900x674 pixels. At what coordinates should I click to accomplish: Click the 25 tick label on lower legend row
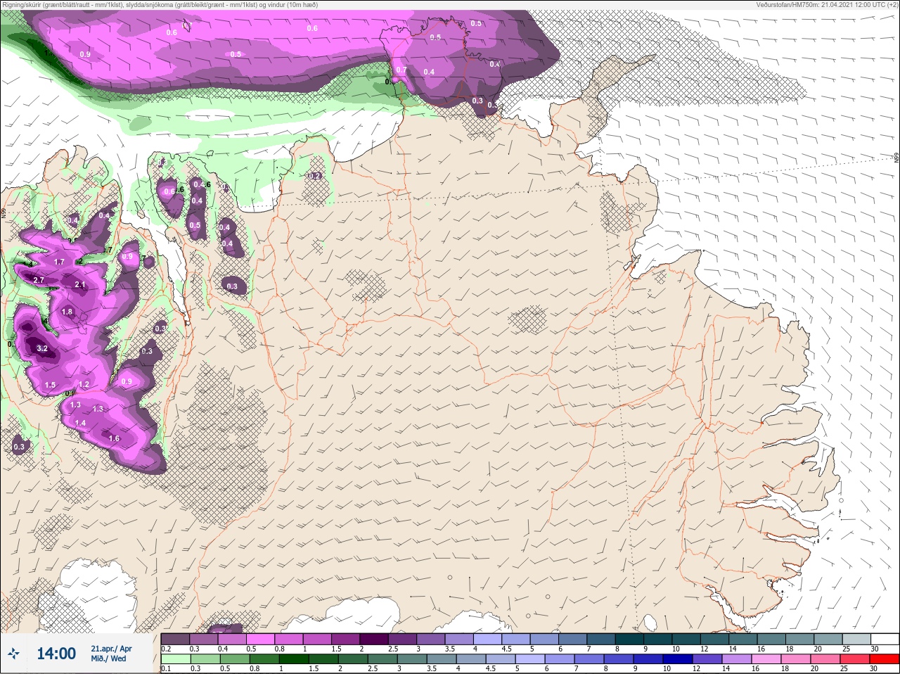(844, 668)
